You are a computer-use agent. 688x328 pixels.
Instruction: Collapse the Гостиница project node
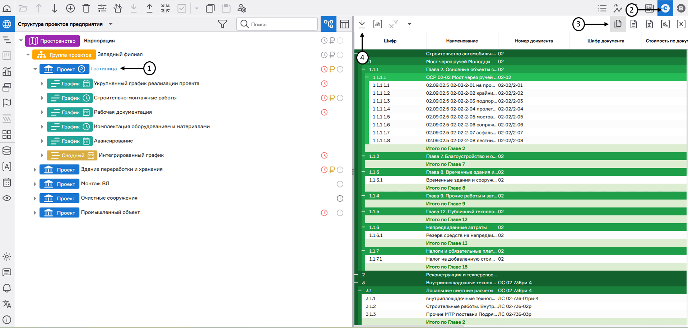tap(35, 69)
